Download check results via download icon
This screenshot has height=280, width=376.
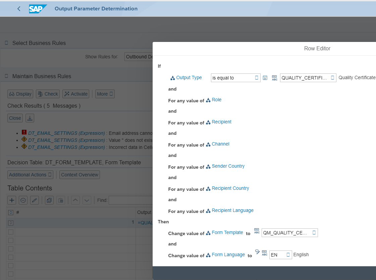pos(30,118)
